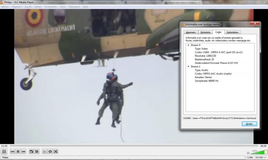Skip to previous media item
The width and height of the screenshot is (268, 160).
(x=13, y=152)
